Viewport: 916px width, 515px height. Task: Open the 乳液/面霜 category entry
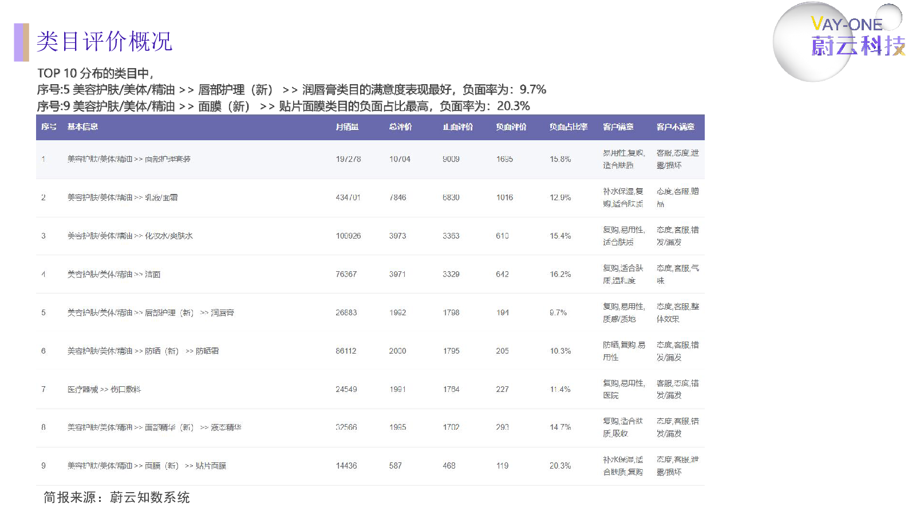point(123,197)
